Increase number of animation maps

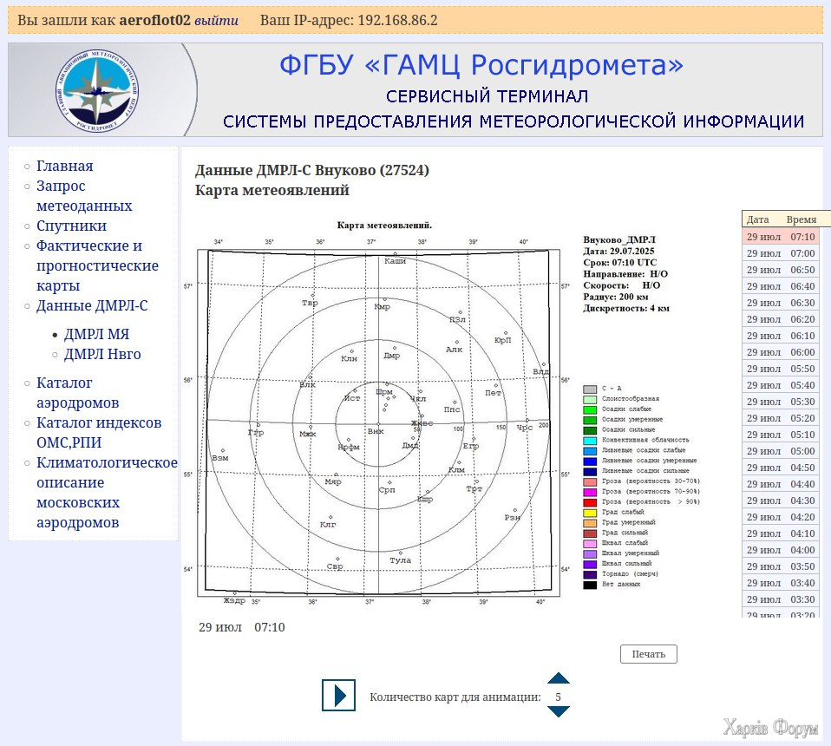(558, 678)
